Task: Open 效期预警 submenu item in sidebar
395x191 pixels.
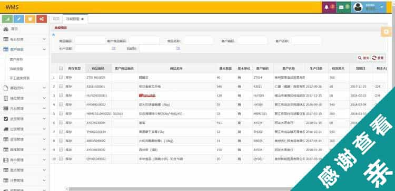Action: [x=16, y=69]
